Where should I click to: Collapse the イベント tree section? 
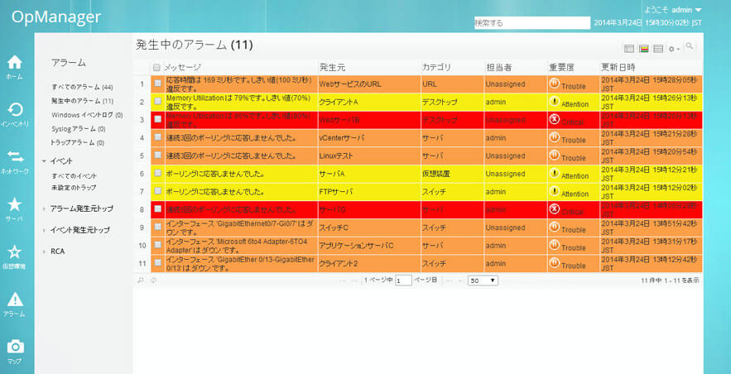tap(44, 161)
